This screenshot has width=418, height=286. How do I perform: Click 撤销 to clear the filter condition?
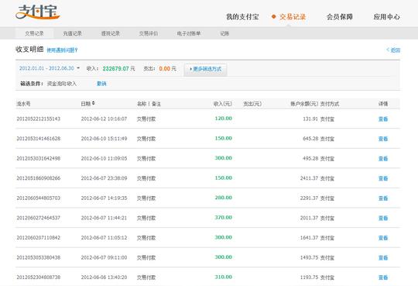click(x=101, y=84)
